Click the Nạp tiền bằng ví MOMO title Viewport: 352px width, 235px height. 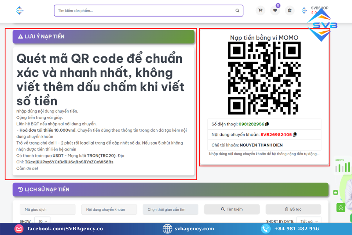pos(264,38)
